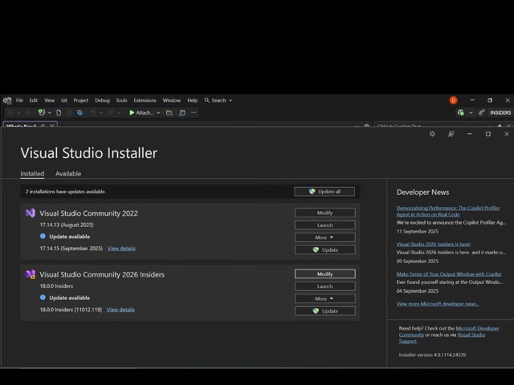Expand More dropdown for 2026 Insiders
The width and height of the screenshot is (514, 385).
(x=324, y=298)
